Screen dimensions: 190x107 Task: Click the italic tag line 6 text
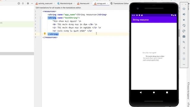tap(77, 28)
